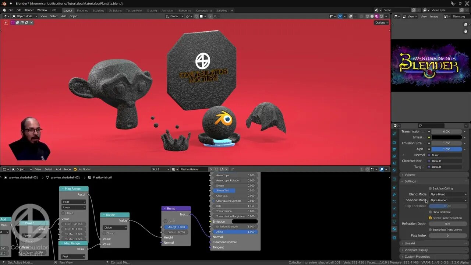The height and width of the screenshot is (265, 471).
Task: Switch to wireframe viewport shading
Action: click(x=367, y=16)
